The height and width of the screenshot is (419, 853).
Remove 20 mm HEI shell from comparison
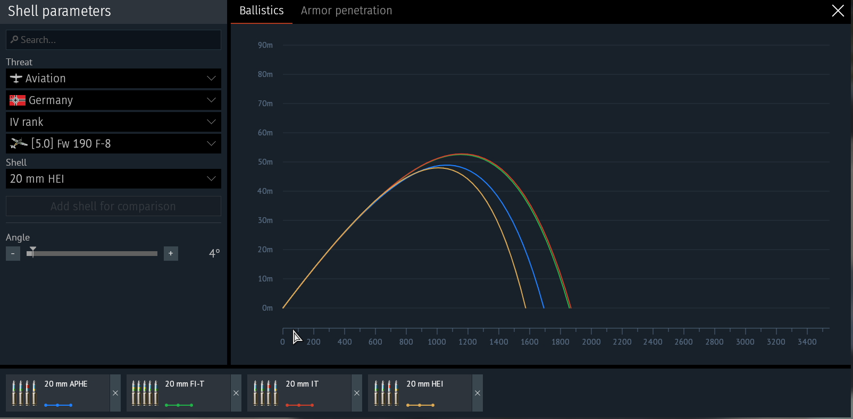pos(478,393)
